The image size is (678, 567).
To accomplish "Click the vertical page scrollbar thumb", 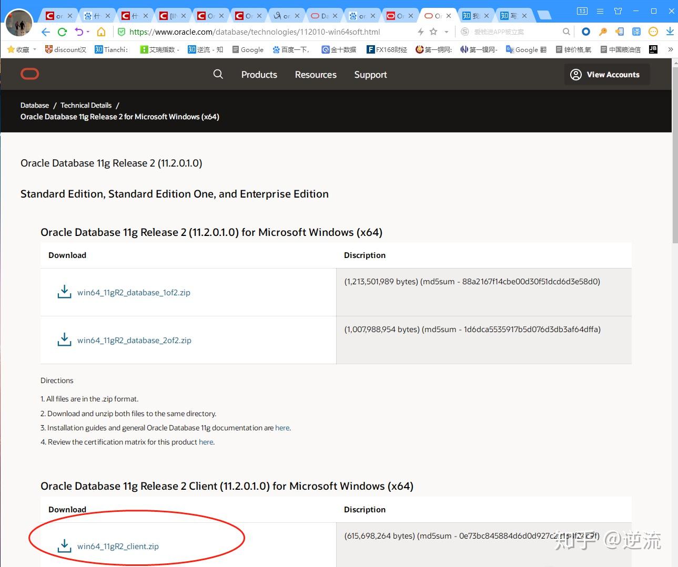I will coord(675,155).
